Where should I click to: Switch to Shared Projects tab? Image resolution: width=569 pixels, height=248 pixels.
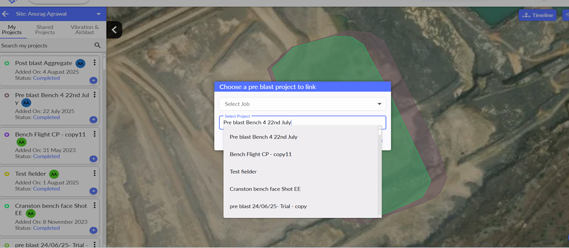[x=45, y=30]
